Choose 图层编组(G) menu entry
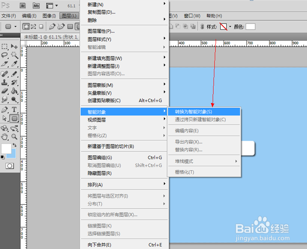Viewport: 307px width, 249px height. coord(125,157)
